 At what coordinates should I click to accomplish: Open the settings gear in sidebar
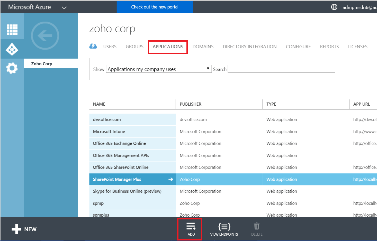click(x=12, y=68)
